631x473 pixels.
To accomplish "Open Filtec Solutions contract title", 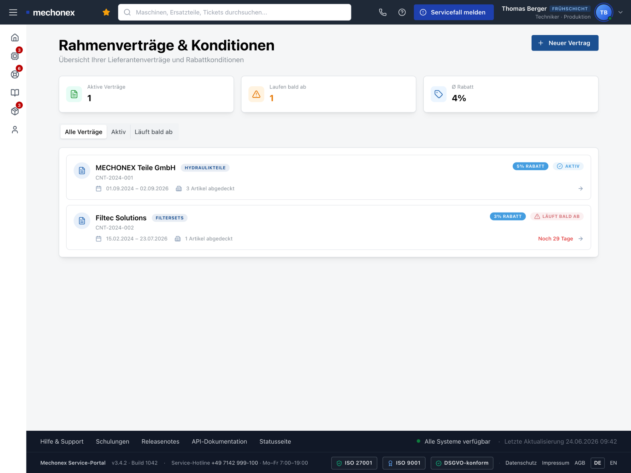I will pos(121,218).
